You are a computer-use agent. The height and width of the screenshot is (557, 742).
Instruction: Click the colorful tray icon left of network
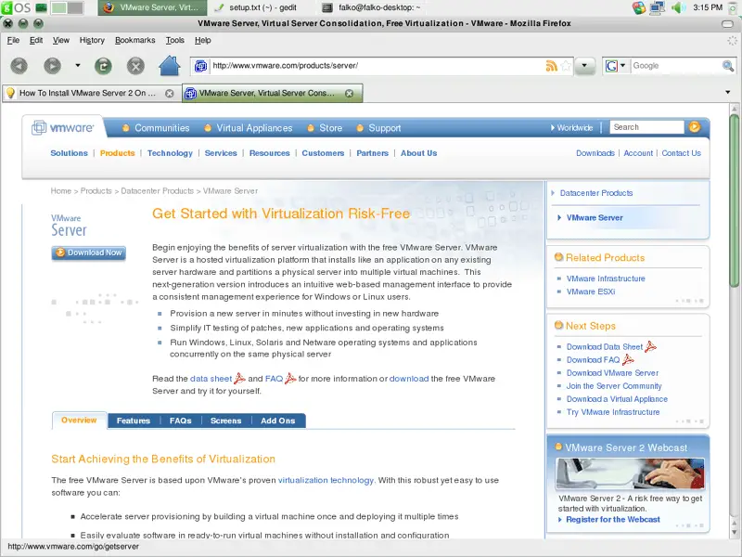pyautogui.click(x=639, y=7)
